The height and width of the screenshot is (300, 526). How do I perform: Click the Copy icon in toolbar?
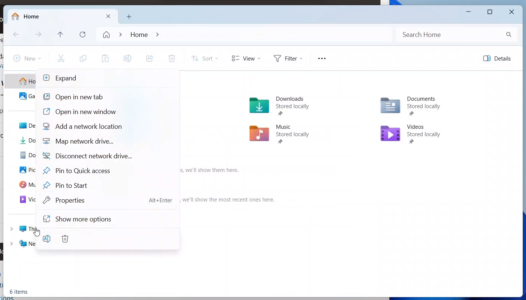tap(83, 58)
